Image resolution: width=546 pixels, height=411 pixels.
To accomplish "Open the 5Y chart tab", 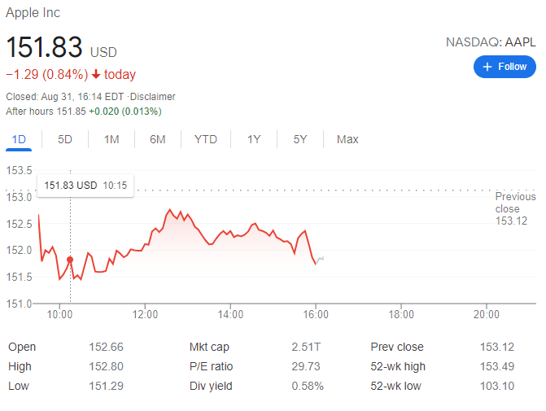I will point(300,139).
